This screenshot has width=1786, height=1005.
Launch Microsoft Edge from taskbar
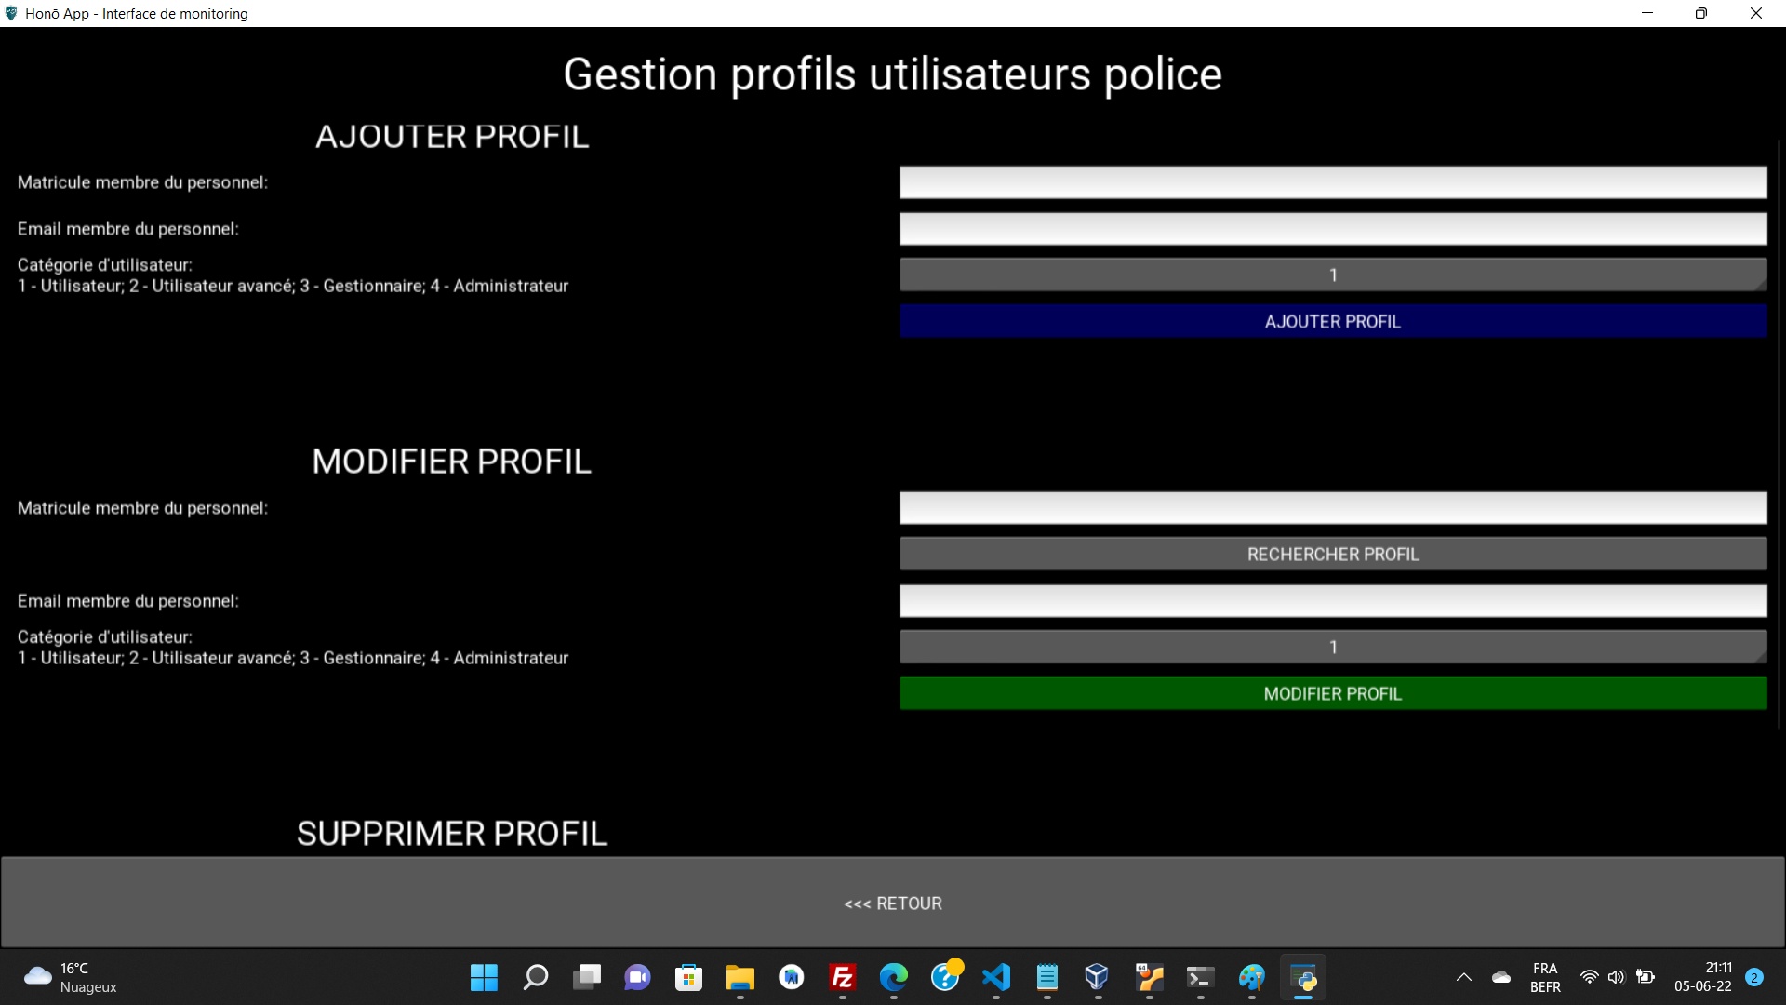point(893,977)
